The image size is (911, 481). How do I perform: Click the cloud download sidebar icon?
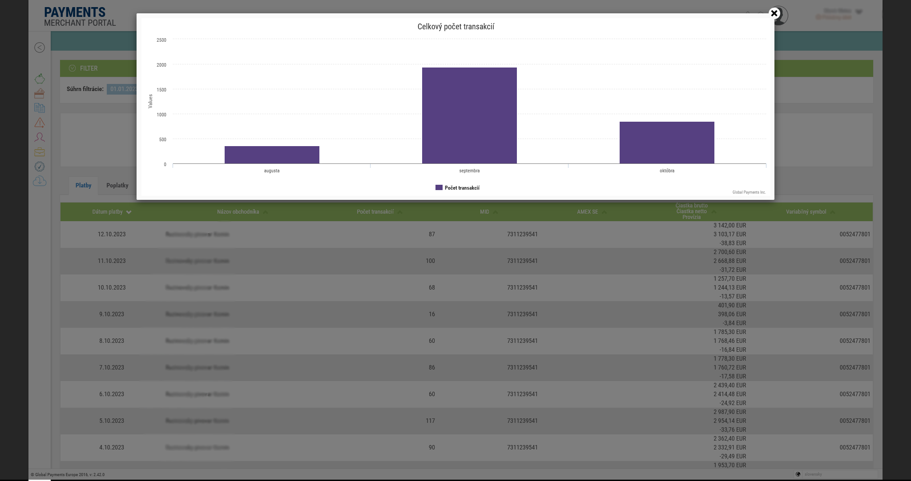coord(40,181)
